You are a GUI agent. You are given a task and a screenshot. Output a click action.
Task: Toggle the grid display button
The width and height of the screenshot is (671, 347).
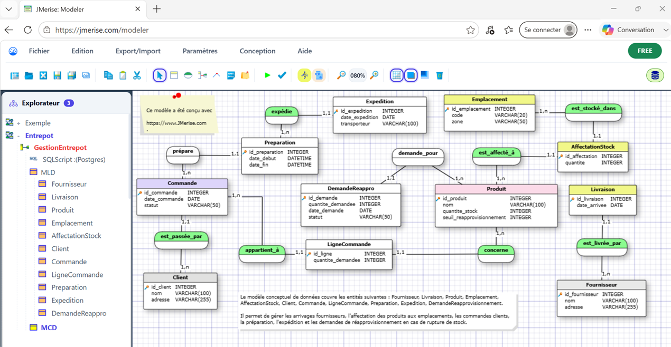click(x=396, y=75)
